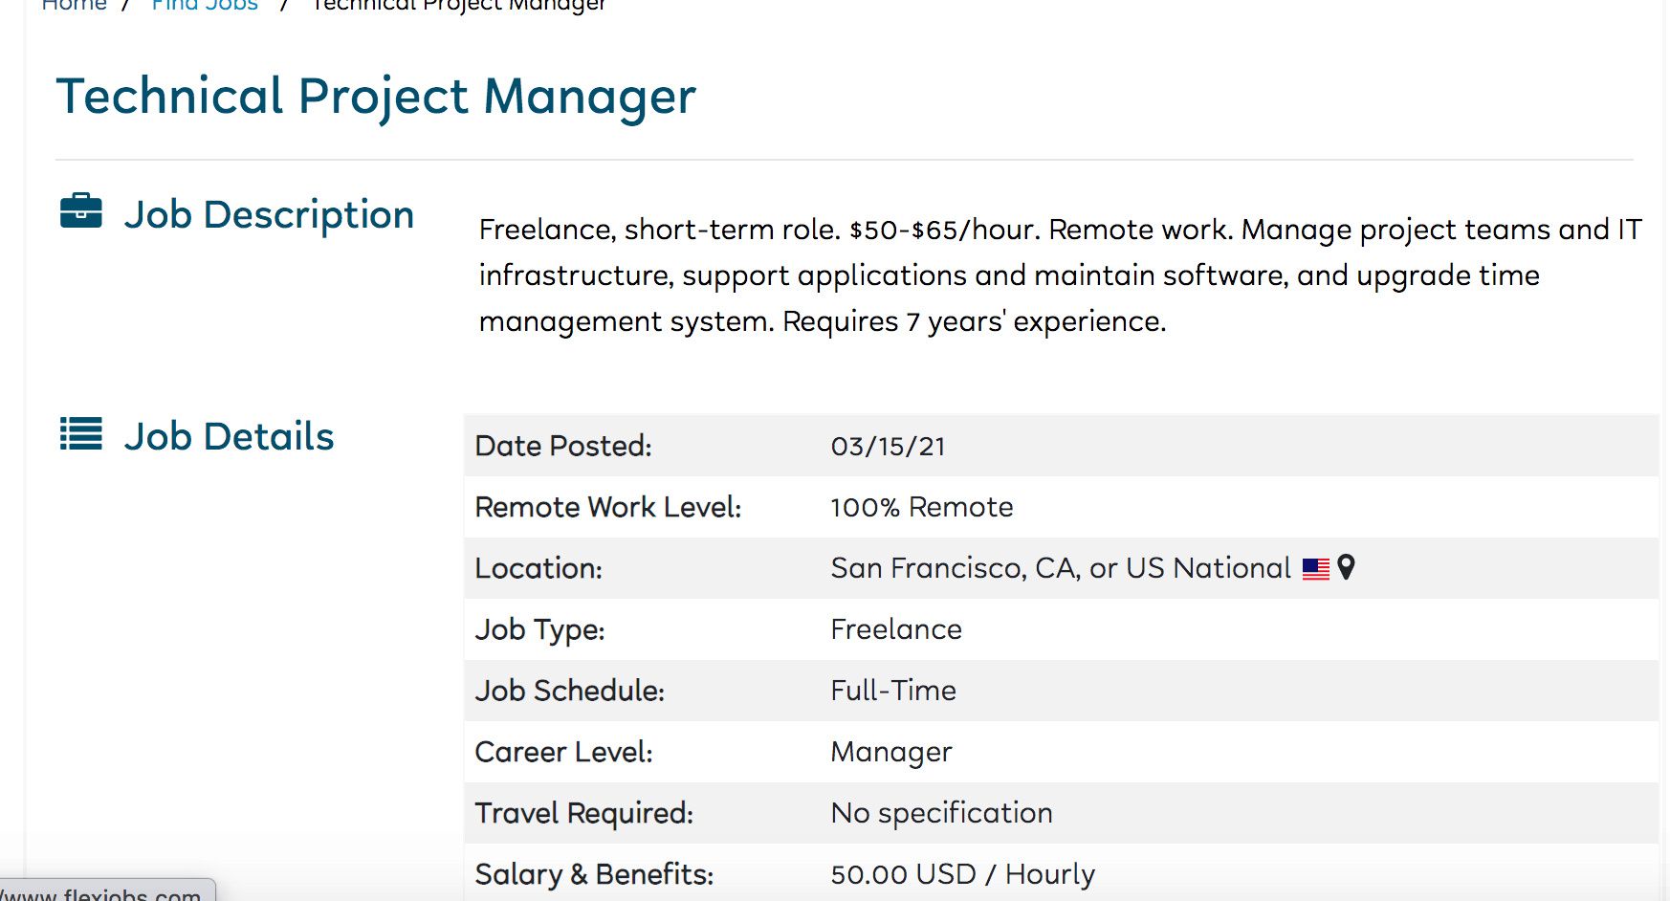Image resolution: width=1670 pixels, height=901 pixels.
Task: Click the 50.00 USD / Hourly salary value
Action: [x=962, y=874]
